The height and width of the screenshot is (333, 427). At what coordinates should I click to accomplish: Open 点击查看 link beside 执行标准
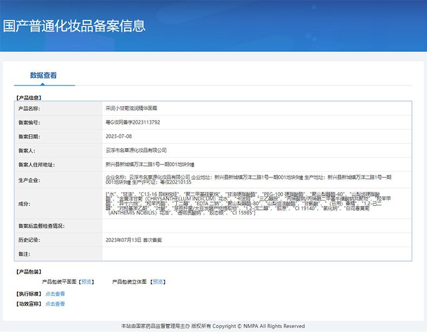pyautogui.click(x=55, y=294)
